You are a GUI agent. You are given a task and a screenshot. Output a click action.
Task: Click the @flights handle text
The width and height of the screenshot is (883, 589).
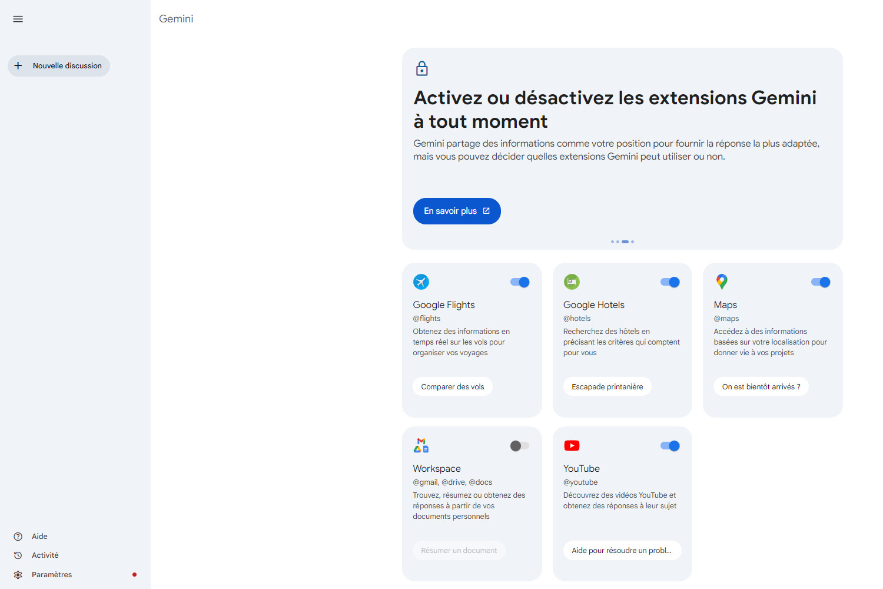click(x=427, y=319)
